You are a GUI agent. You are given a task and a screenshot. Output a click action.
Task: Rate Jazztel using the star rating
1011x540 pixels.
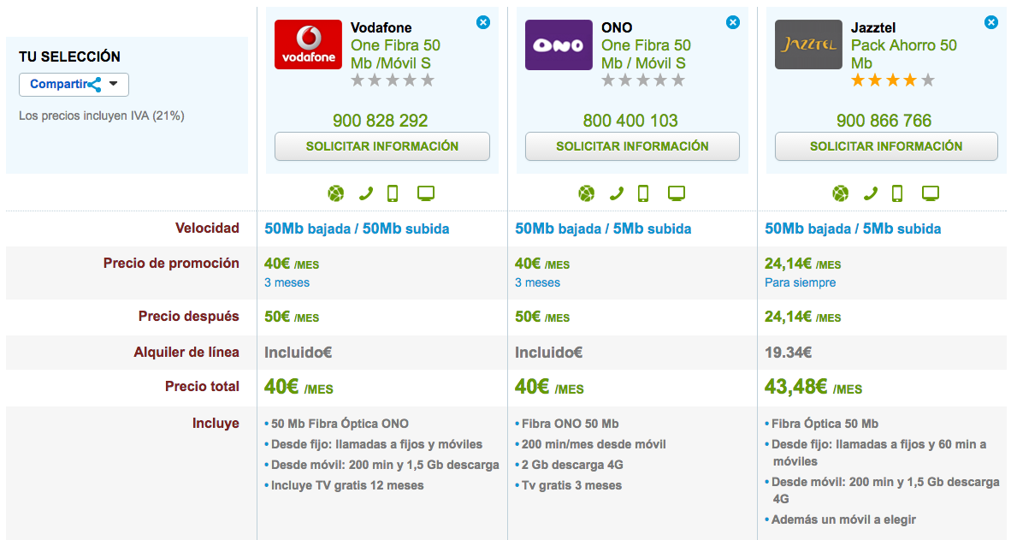point(892,80)
